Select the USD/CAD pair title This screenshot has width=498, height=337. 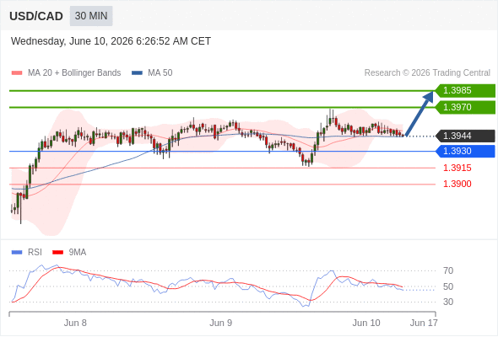36,16
